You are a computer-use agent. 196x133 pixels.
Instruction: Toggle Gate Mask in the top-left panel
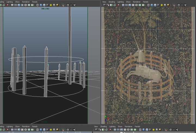click(22, 5)
